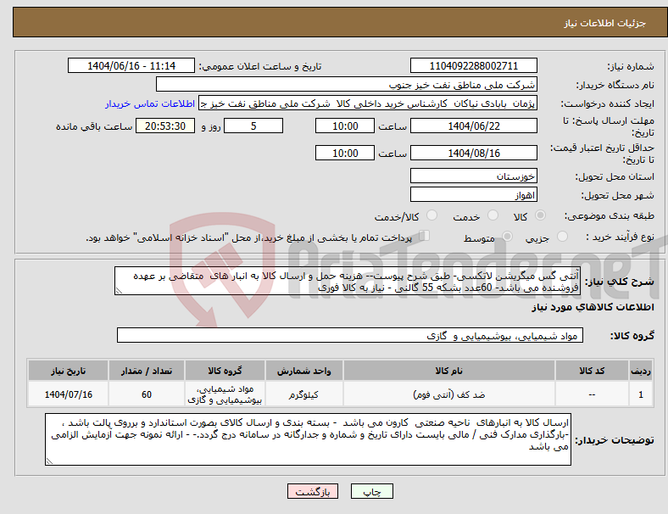Click the گروه کالا column header
The width and height of the screenshot is (668, 514).
pyautogui.click(x=225, y=371)
